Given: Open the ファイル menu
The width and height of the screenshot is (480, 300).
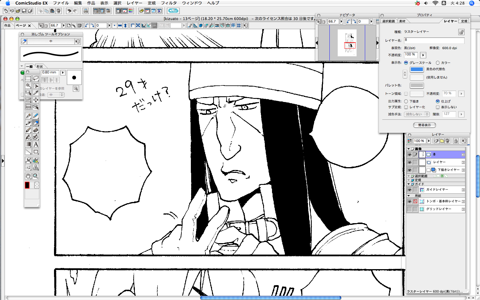Looking at the screenshot, I should pos(61,3).
